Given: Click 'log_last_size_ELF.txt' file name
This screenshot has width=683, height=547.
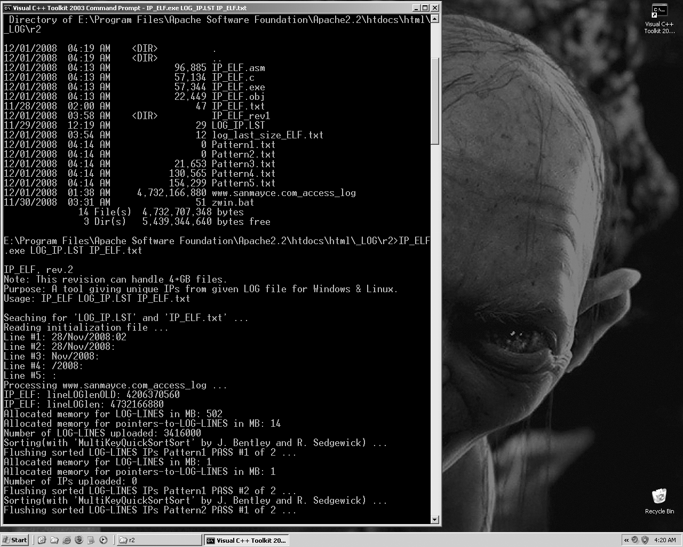Looking at the screenshot, I should click(268, 135).
